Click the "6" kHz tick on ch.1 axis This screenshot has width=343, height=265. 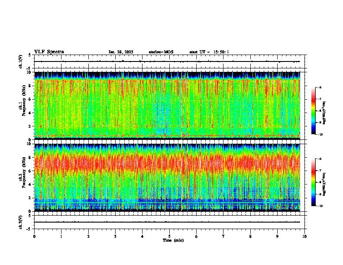pos(30,99)
